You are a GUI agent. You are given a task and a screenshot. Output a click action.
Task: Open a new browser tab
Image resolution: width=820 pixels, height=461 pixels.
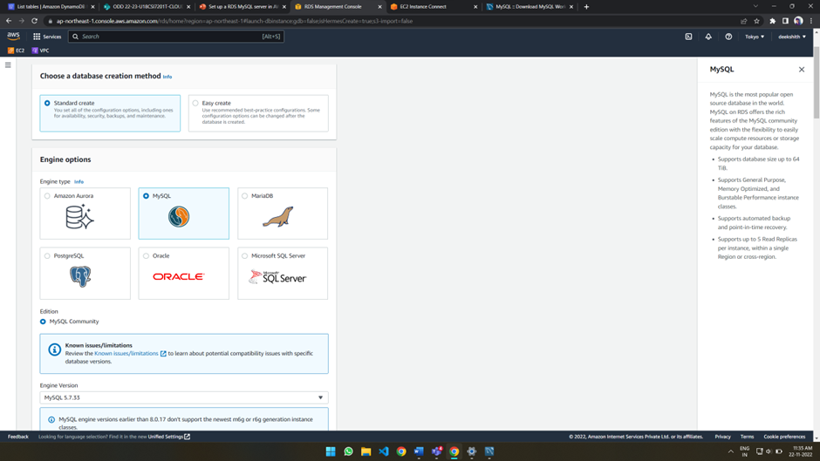[x=586, y=7]
